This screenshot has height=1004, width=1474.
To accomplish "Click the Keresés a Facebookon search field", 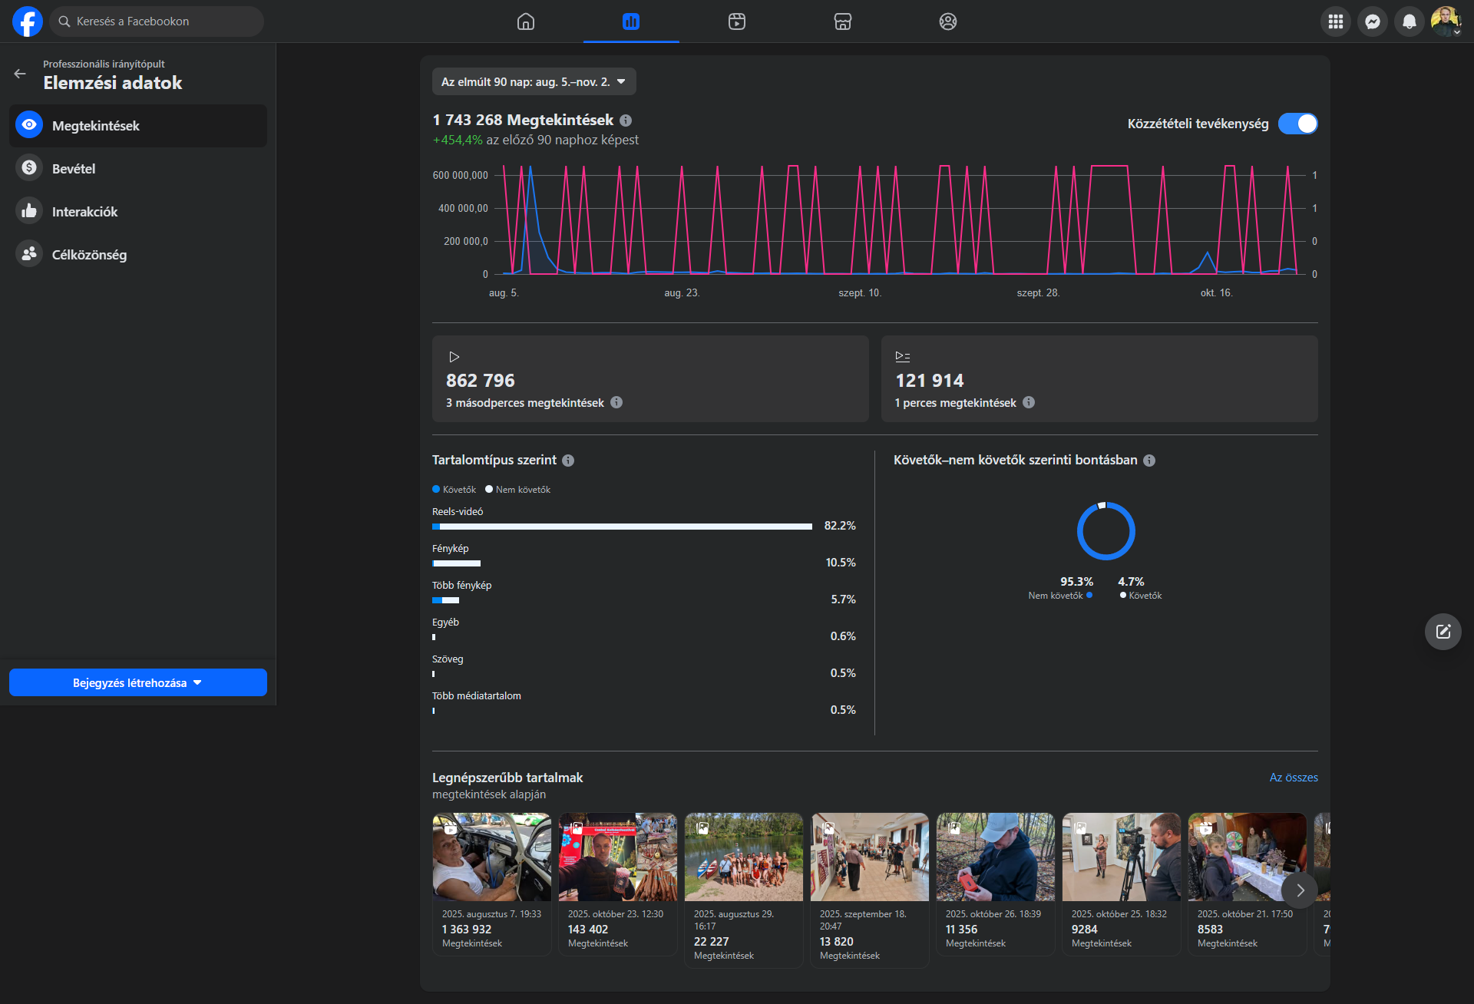I will coord(157,21).
